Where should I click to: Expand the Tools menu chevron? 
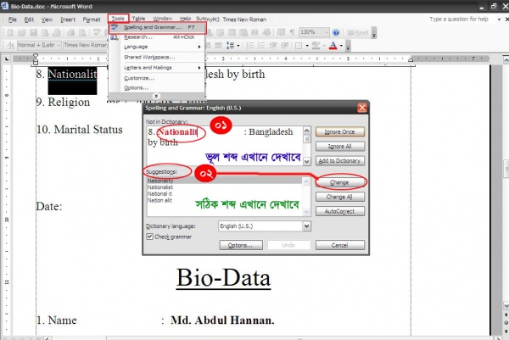156,96
